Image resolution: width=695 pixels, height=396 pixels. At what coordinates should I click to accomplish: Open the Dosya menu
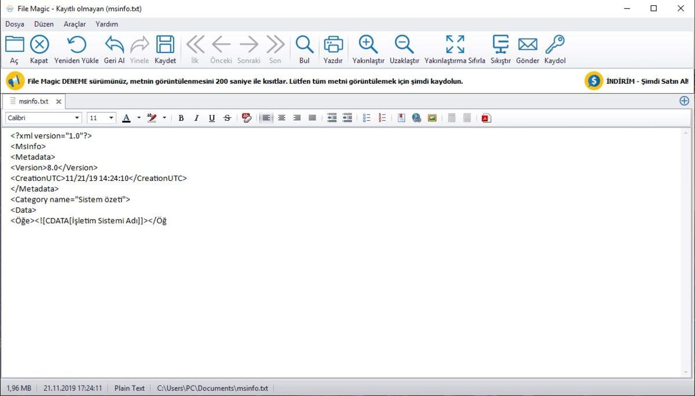(14, 24)
